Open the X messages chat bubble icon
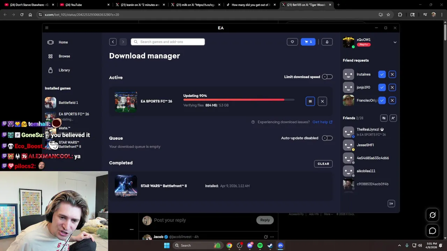Viewport: 447px width, 251px height. 432,231
